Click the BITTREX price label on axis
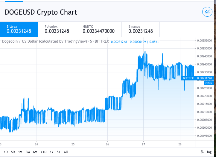216x157 pixels. pyautogui.click(x=188, y=78)
